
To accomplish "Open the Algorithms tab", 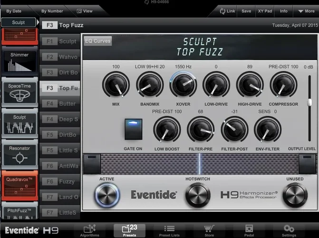I will [x=89, y=231].
